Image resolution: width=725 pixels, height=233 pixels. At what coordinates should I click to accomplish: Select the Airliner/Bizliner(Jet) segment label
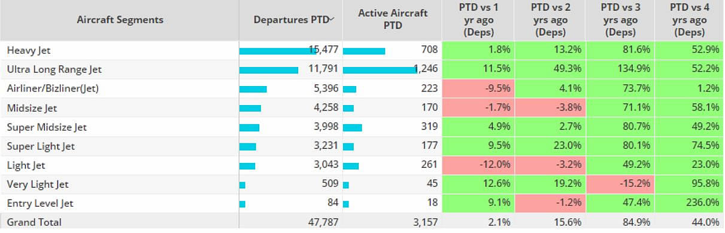[53, 88]
